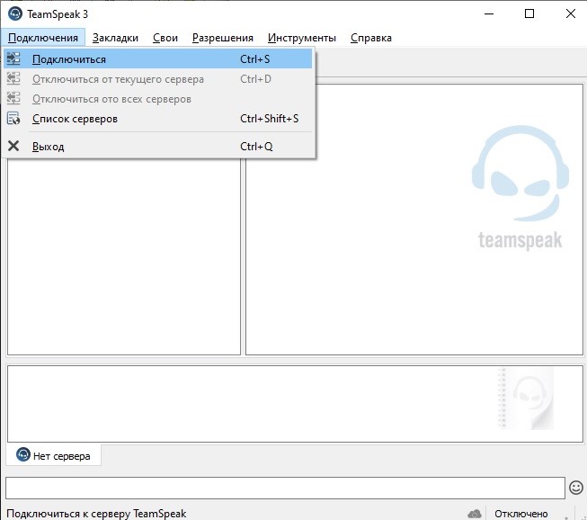Select Подключиться menu entry
Screen dimensions: 587x520
[157, 59]
